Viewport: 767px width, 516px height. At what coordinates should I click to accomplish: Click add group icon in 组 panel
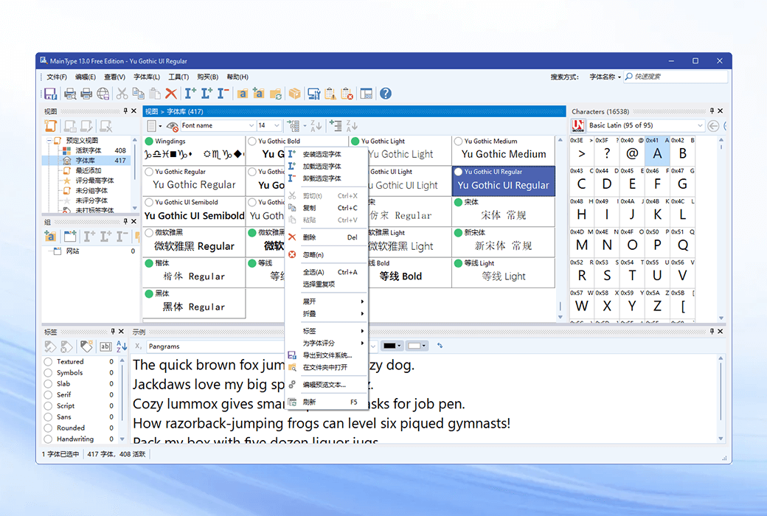click(50, 237)
